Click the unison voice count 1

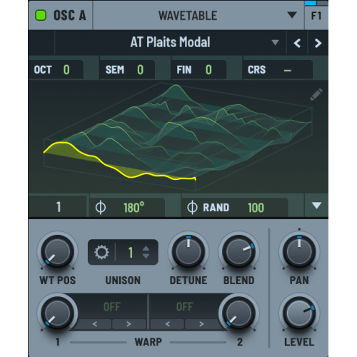[131, 252]
